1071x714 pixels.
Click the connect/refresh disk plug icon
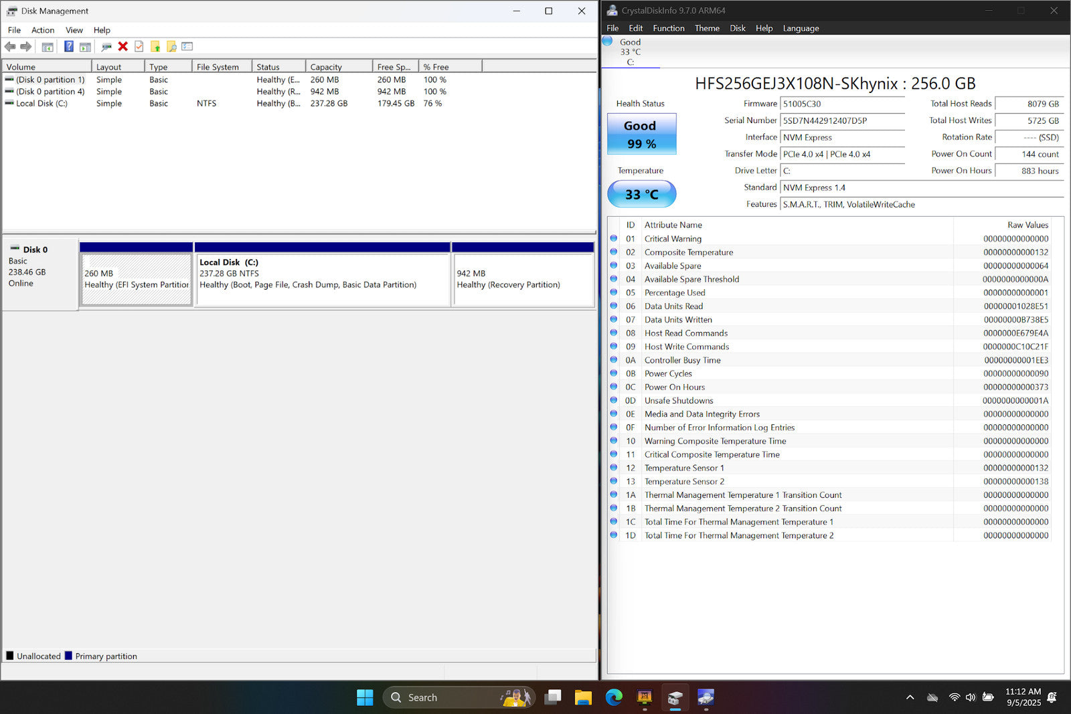click(x=106, y=47)
